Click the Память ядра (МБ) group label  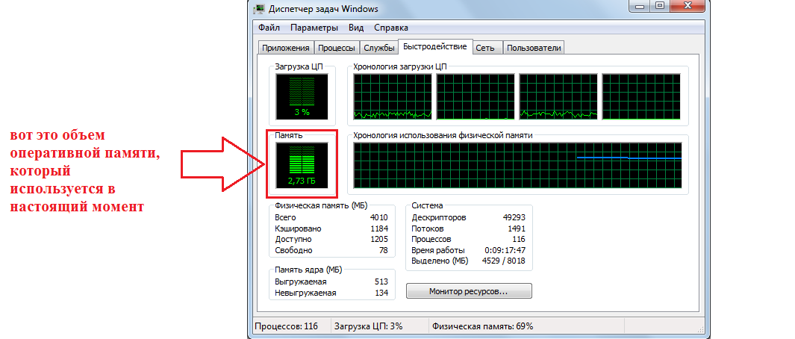(x=309, y=270)
